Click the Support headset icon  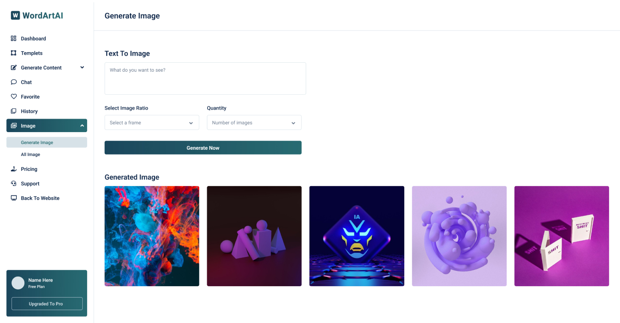[x=13, y=184]
